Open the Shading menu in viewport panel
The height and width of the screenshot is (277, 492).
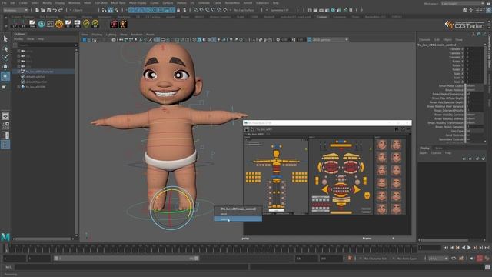click(97, 35)
